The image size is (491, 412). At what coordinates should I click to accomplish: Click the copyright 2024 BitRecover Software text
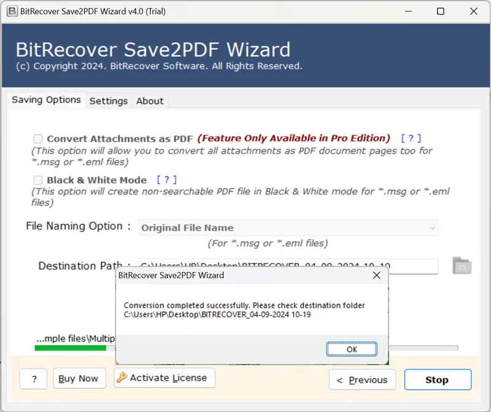click(x=159, y=66)
